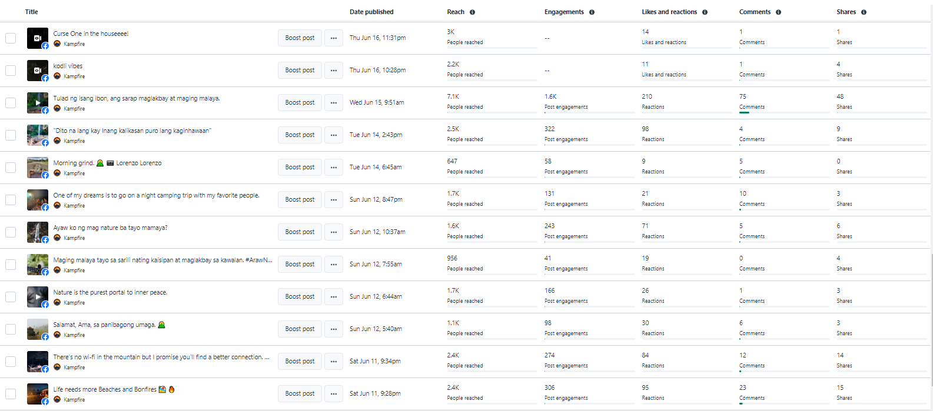Select checkbox for 'Curse One in the houseeeel'

click(11, 38)
